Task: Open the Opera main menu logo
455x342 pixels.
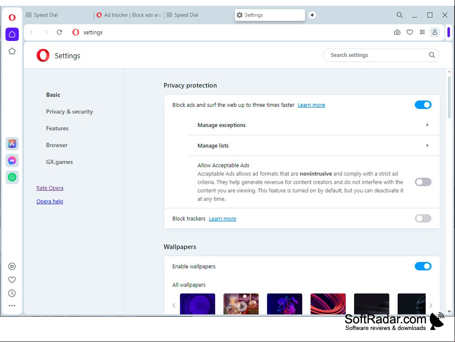Action: click(12, 17)
